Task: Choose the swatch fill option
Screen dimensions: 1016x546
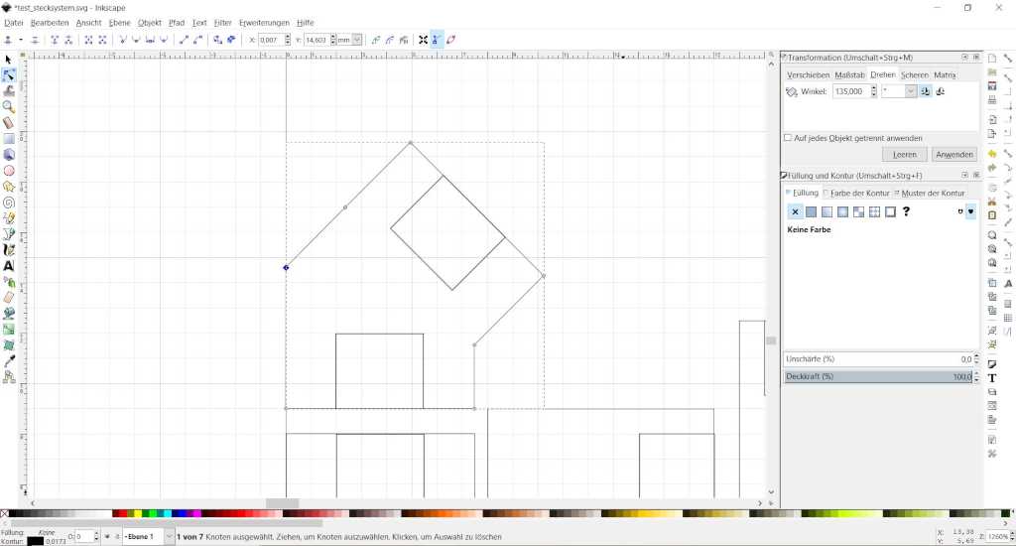Action: pyautogui.click(x=890, y=211)
